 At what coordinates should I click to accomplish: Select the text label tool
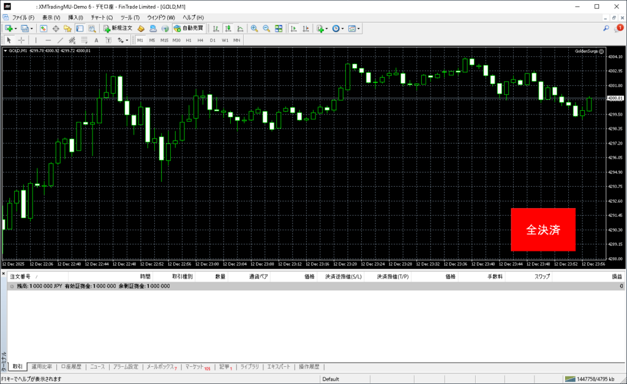pos(96,40)
